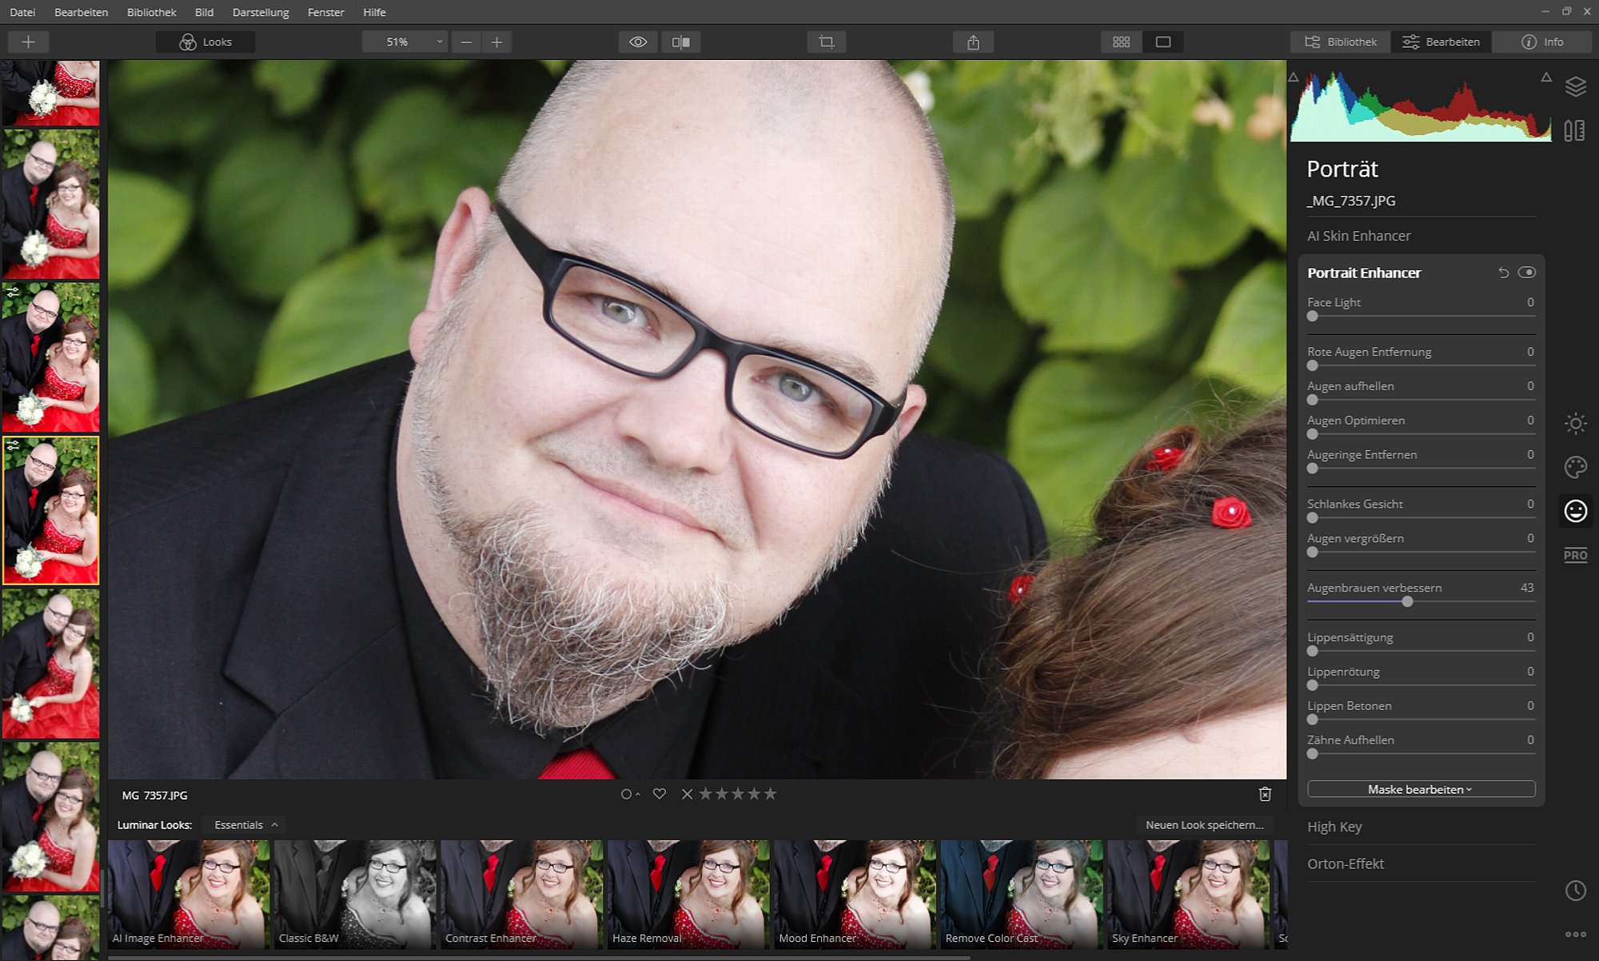Zoom in with the plus button next to zoom
Screen dimensions: 1599x961
point(496,42)
